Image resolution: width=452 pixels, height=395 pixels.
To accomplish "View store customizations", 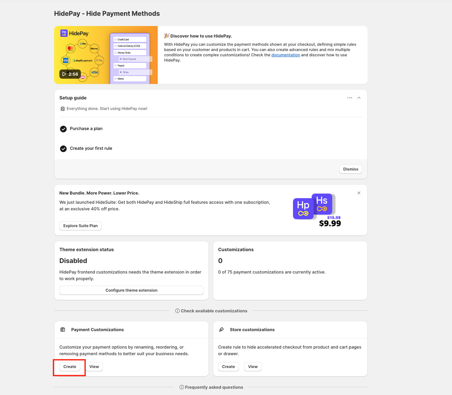I will click(x=253, y=367).
